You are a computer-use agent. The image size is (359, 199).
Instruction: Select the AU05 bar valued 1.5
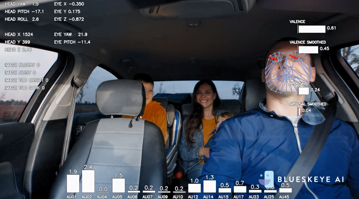119,185
